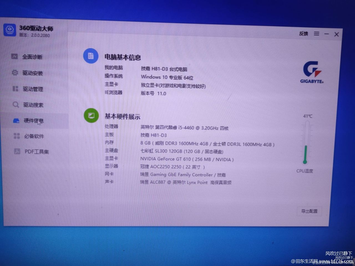
Task: Open the hamburger main menu icon
Action: pyautogui.click(x=316, y=34)
